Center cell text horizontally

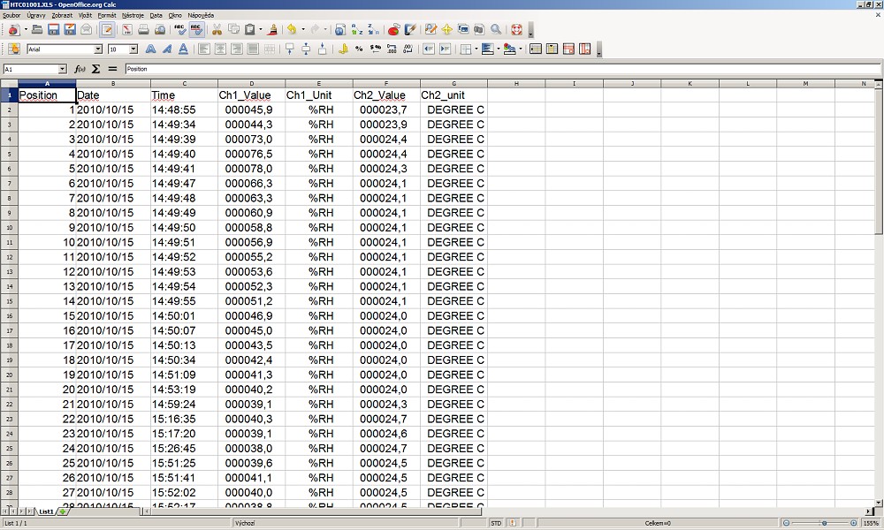(x=220, y=49)
